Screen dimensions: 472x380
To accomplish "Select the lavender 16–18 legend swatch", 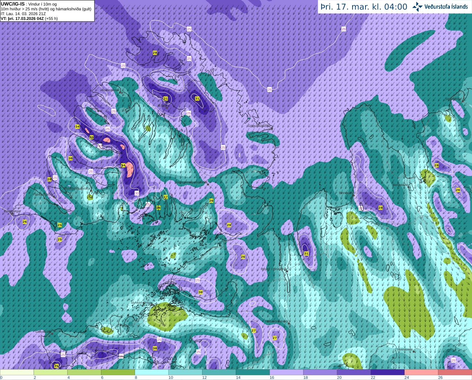I will pyautogui.click(x=286, y=372).
